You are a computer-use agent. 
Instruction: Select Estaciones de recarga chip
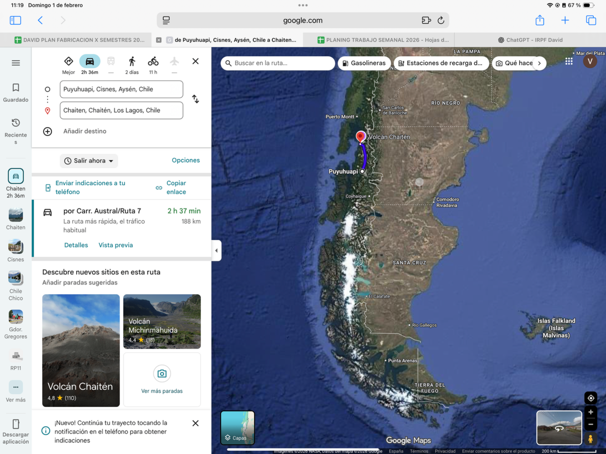pyautogui.click(x=441, y=63)
